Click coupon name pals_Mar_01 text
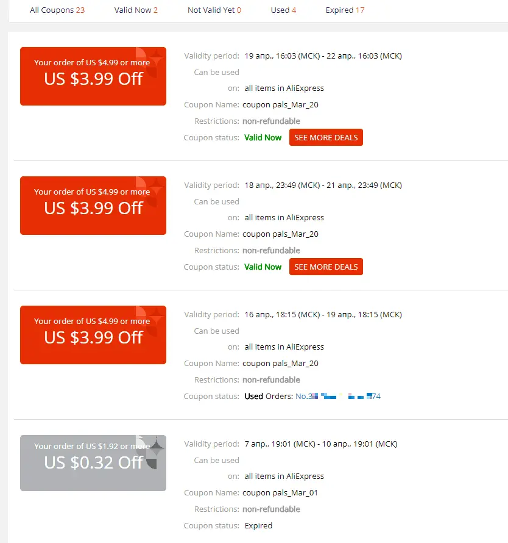The height and width of the screenshot is (543, 508). [280, 493]
